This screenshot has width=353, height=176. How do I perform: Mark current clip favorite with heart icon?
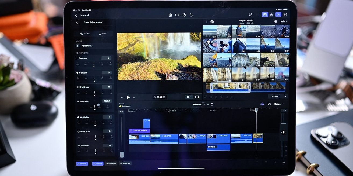coord(205,97)
